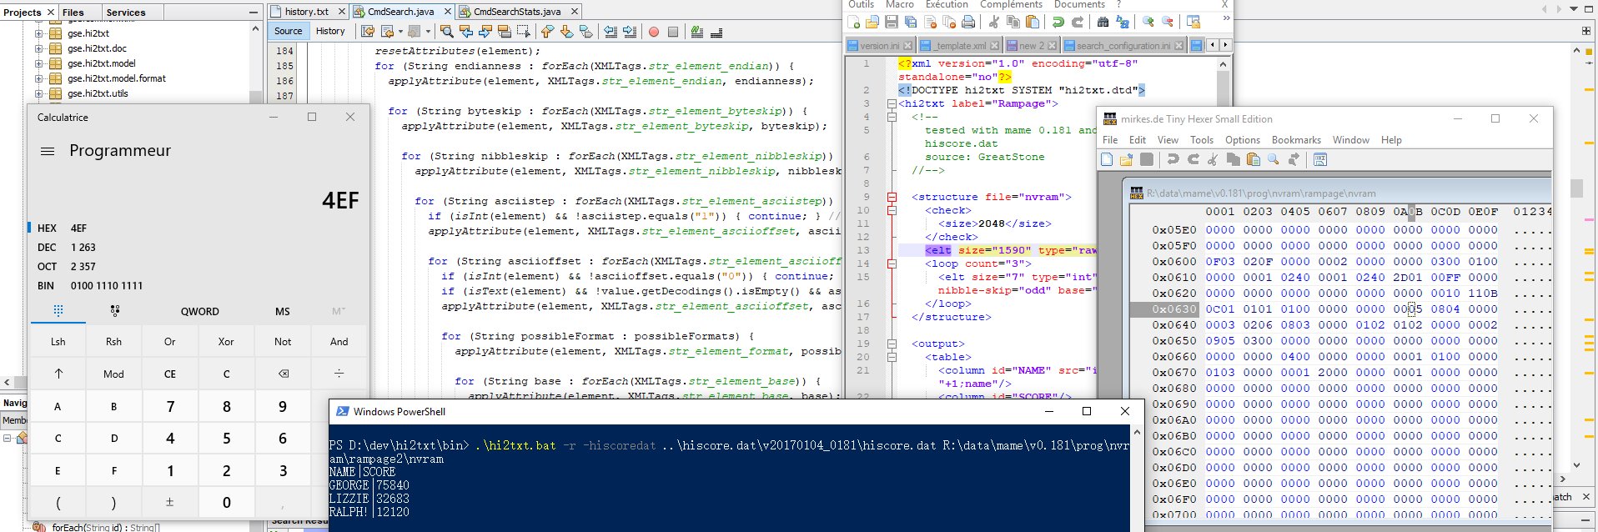Open the Tools menu in Tiny Hexer
This screenshot has height=532, width=1598.
click(x=1201, y=140)
